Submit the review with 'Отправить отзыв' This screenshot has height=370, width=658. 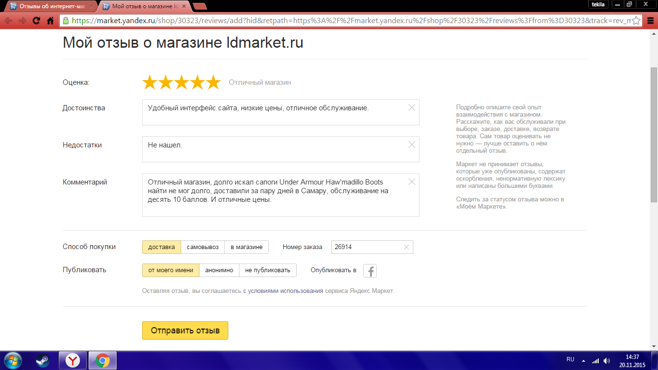point(185,330)
